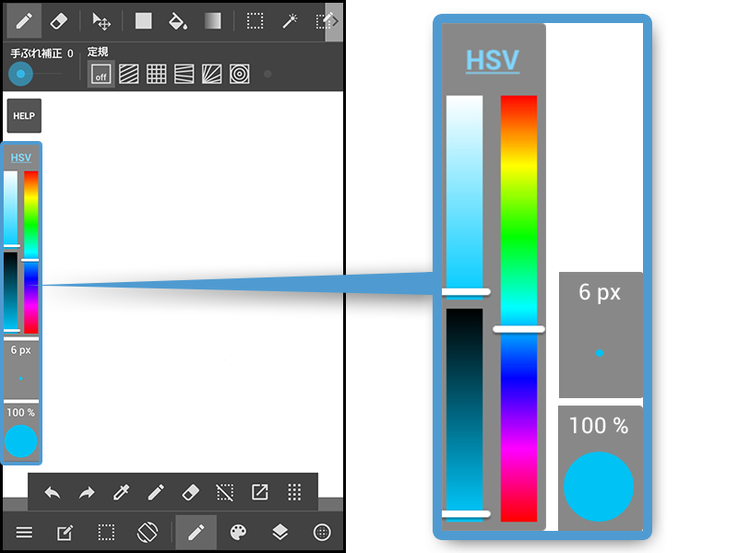Open the hamburger main menu
The image size is (738, 553).
(24, 533)
